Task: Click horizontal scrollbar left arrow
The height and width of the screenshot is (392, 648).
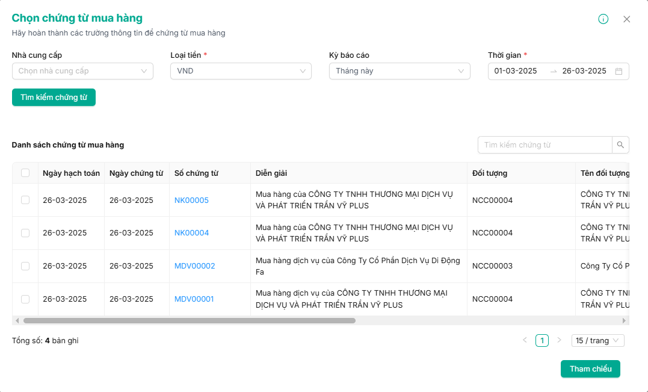Action: tap(17, 321)
